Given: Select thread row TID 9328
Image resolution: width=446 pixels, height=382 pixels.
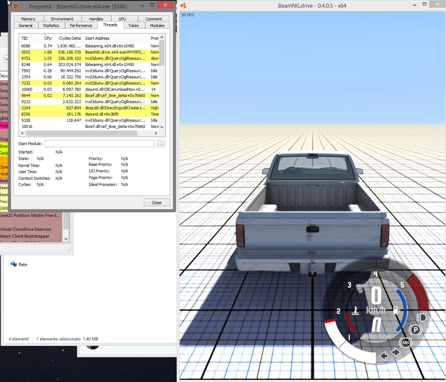Looking at the screenshot, I should point(89,120).
